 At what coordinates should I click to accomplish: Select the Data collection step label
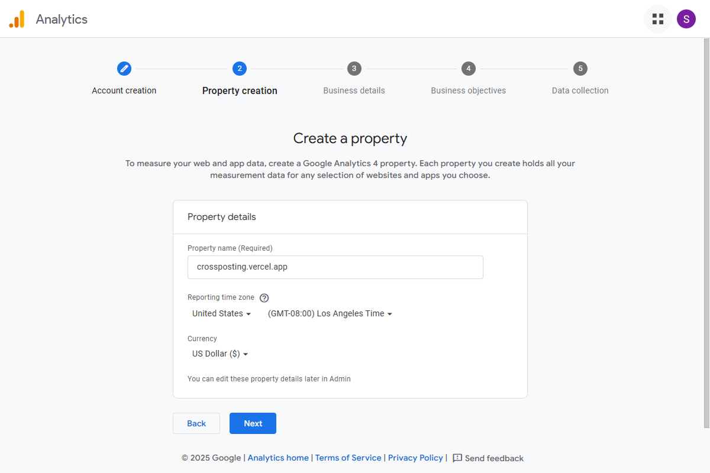point(580,90)
